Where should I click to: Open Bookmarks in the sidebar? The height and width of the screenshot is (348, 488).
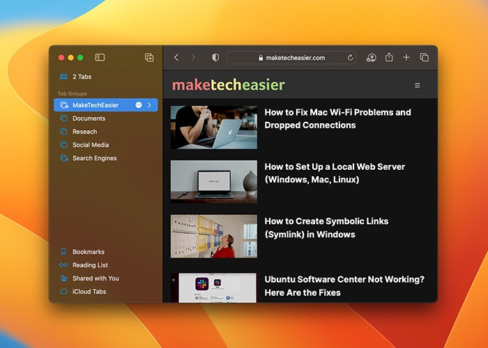click(106, 252)
